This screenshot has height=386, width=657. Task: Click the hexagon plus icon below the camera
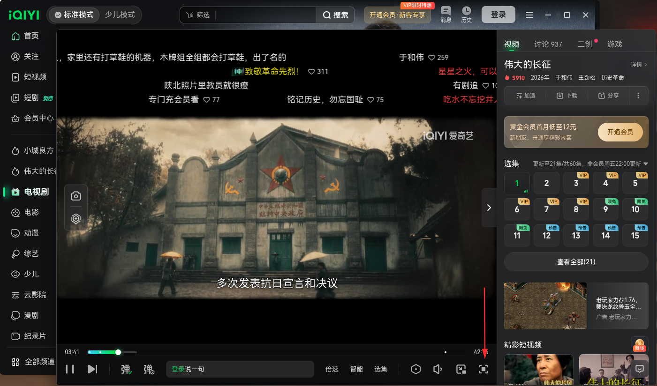(76, 218)
